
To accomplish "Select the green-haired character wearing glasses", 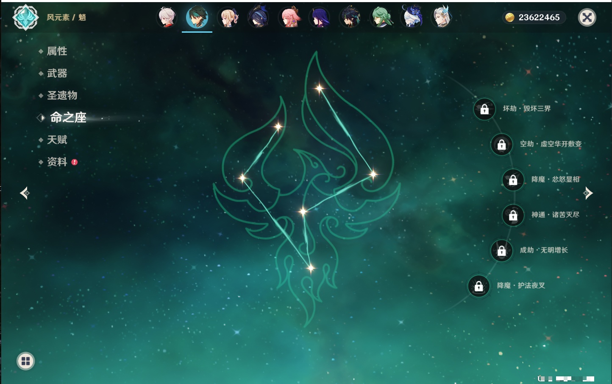I will [x=381, y=17].
